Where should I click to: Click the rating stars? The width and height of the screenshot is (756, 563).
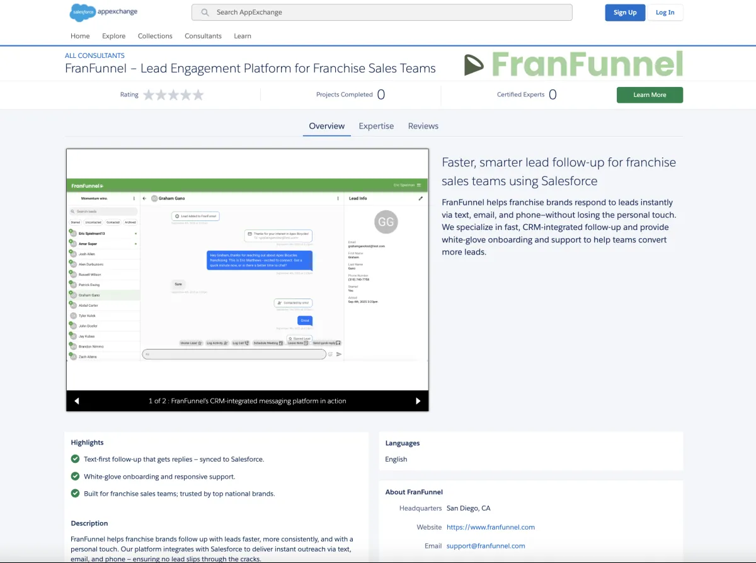(x=173, y=94)
